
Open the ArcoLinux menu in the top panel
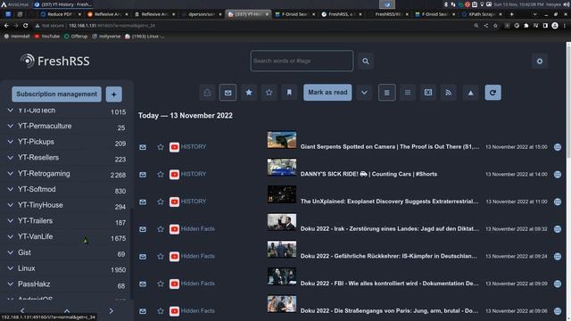click(14, 4)
